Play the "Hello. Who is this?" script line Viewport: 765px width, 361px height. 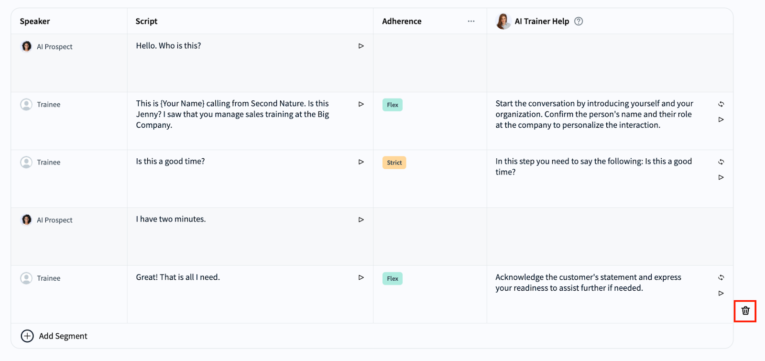(x=361, y=46)
